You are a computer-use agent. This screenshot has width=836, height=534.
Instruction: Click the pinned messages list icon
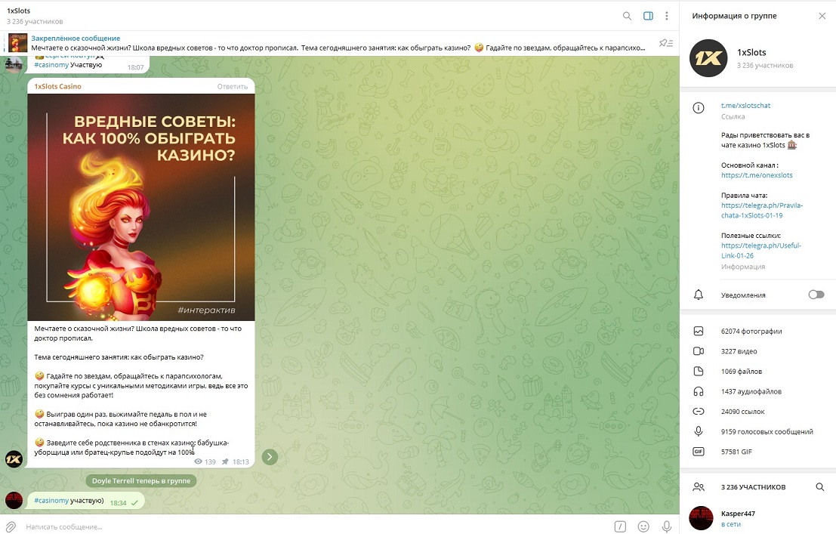tap(665, 43)
